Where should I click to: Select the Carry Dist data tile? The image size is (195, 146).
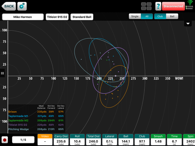[x=61, y=140]
